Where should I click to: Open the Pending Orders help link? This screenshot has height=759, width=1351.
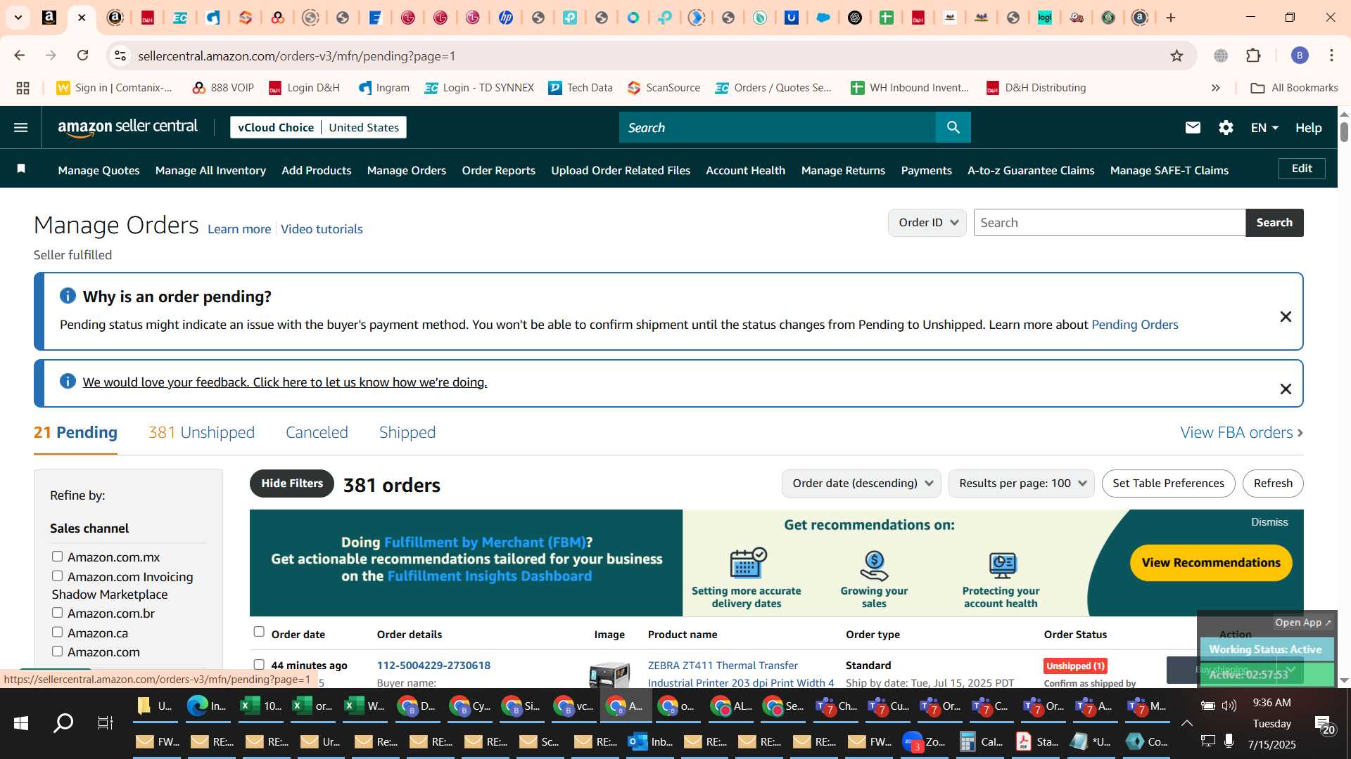1134,325
